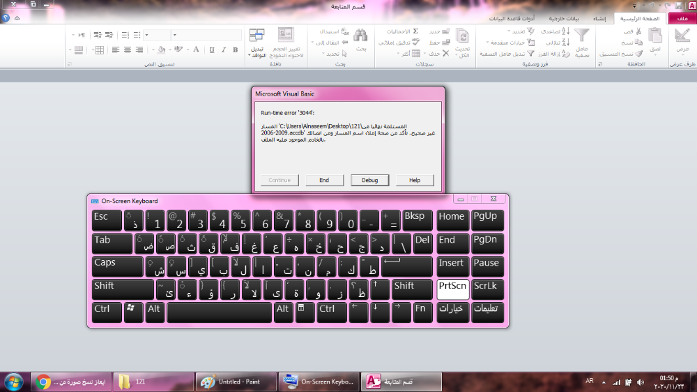Click the Cut (قص) scissors icon
The width and height of the screenshot is (697, 392).
click(638, 31)
